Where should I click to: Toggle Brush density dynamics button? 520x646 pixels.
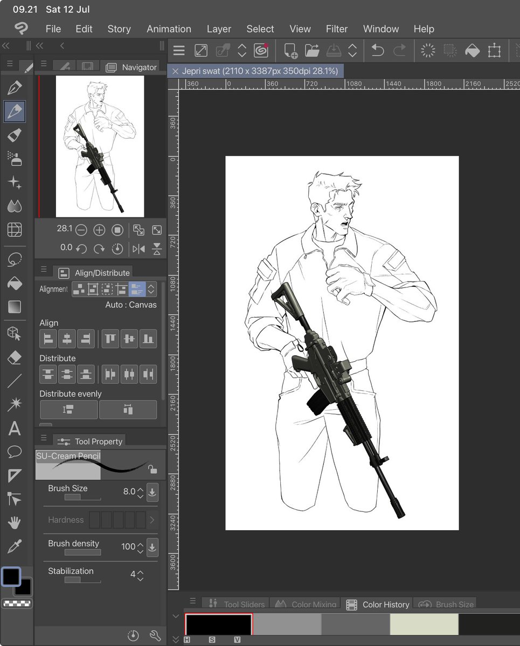pos(152,547)
